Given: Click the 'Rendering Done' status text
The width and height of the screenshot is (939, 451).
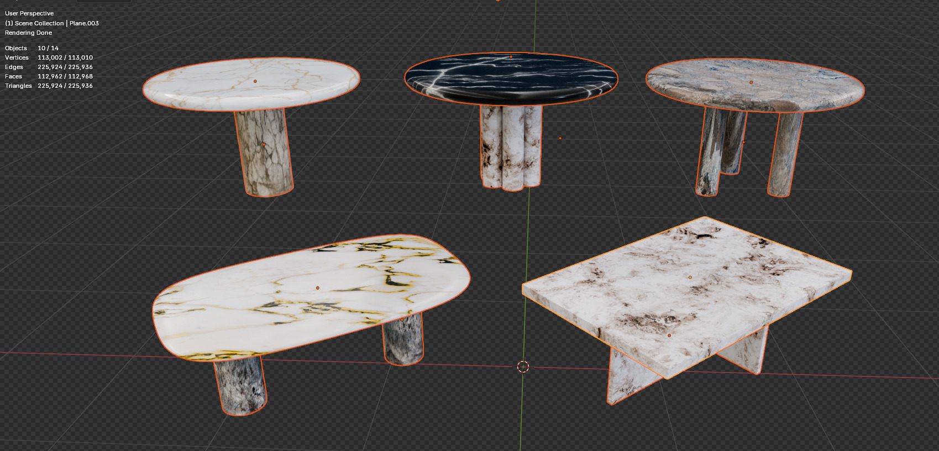Looking at the screenshot, I should [x=28, y=33].
